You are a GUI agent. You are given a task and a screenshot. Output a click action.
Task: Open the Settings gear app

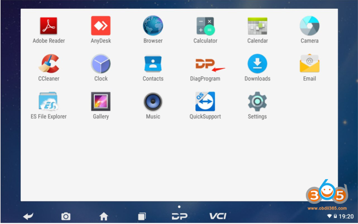pos(257,102)
